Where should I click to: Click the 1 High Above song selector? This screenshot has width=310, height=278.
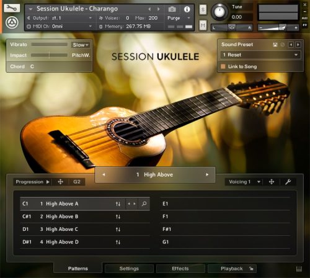[155, 175]
